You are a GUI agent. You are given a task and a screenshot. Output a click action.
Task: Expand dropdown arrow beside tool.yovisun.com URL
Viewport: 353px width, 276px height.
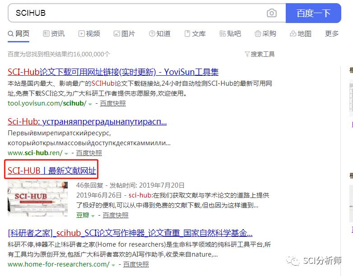coord(90,104)
